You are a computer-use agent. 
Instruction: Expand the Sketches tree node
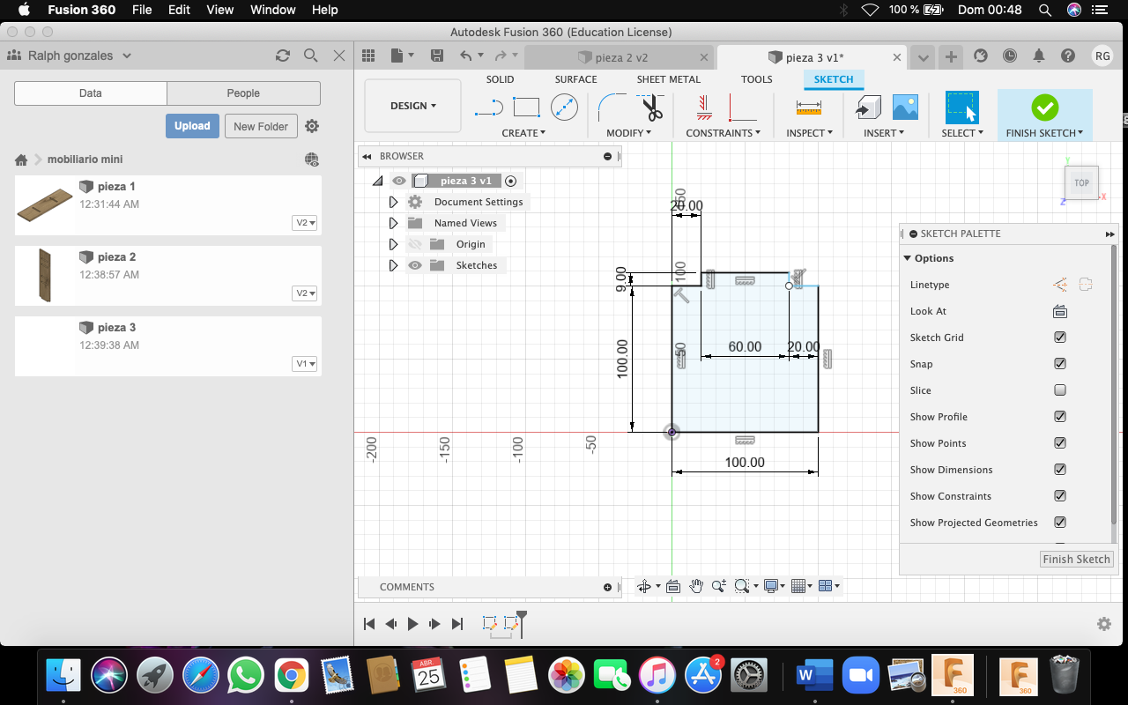tap(393, 265)
